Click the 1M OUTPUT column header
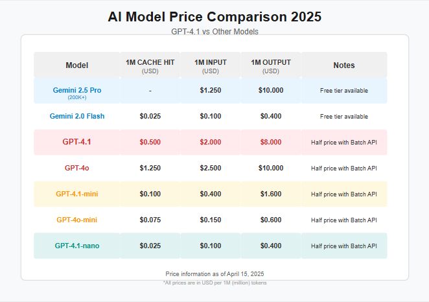429x302 pixels. point(271,63)
